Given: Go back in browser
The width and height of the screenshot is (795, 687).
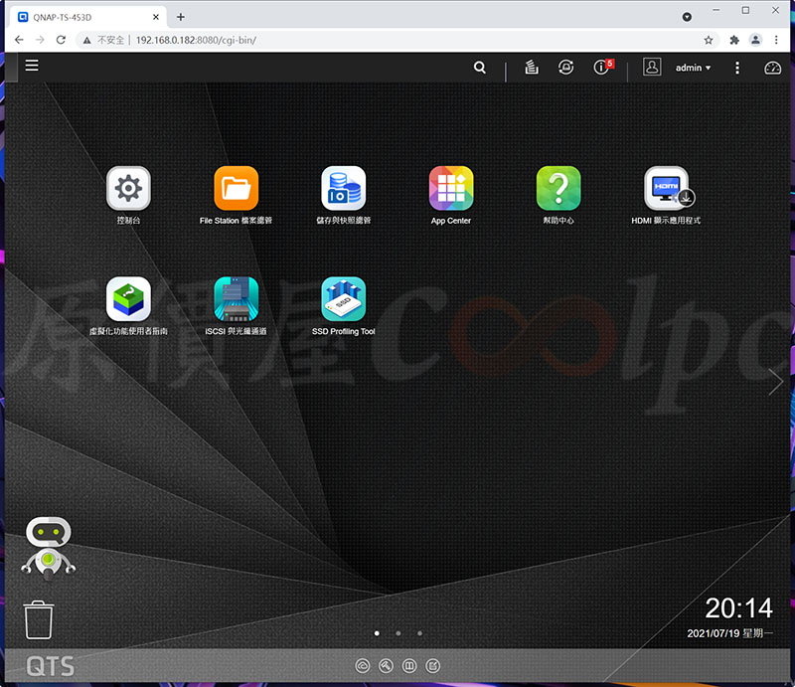Looking at the screenshot, I should point(19,40).
